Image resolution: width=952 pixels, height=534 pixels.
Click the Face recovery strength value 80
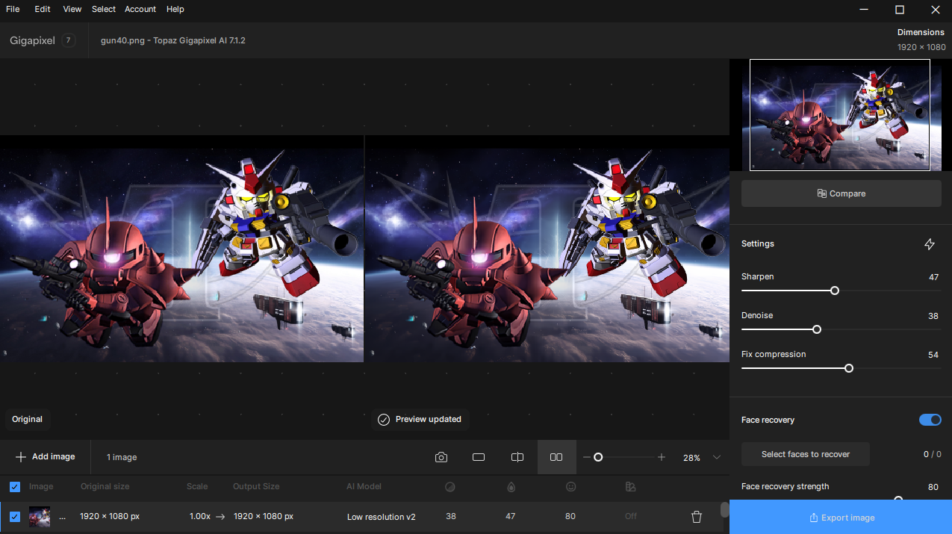(933, 487)
